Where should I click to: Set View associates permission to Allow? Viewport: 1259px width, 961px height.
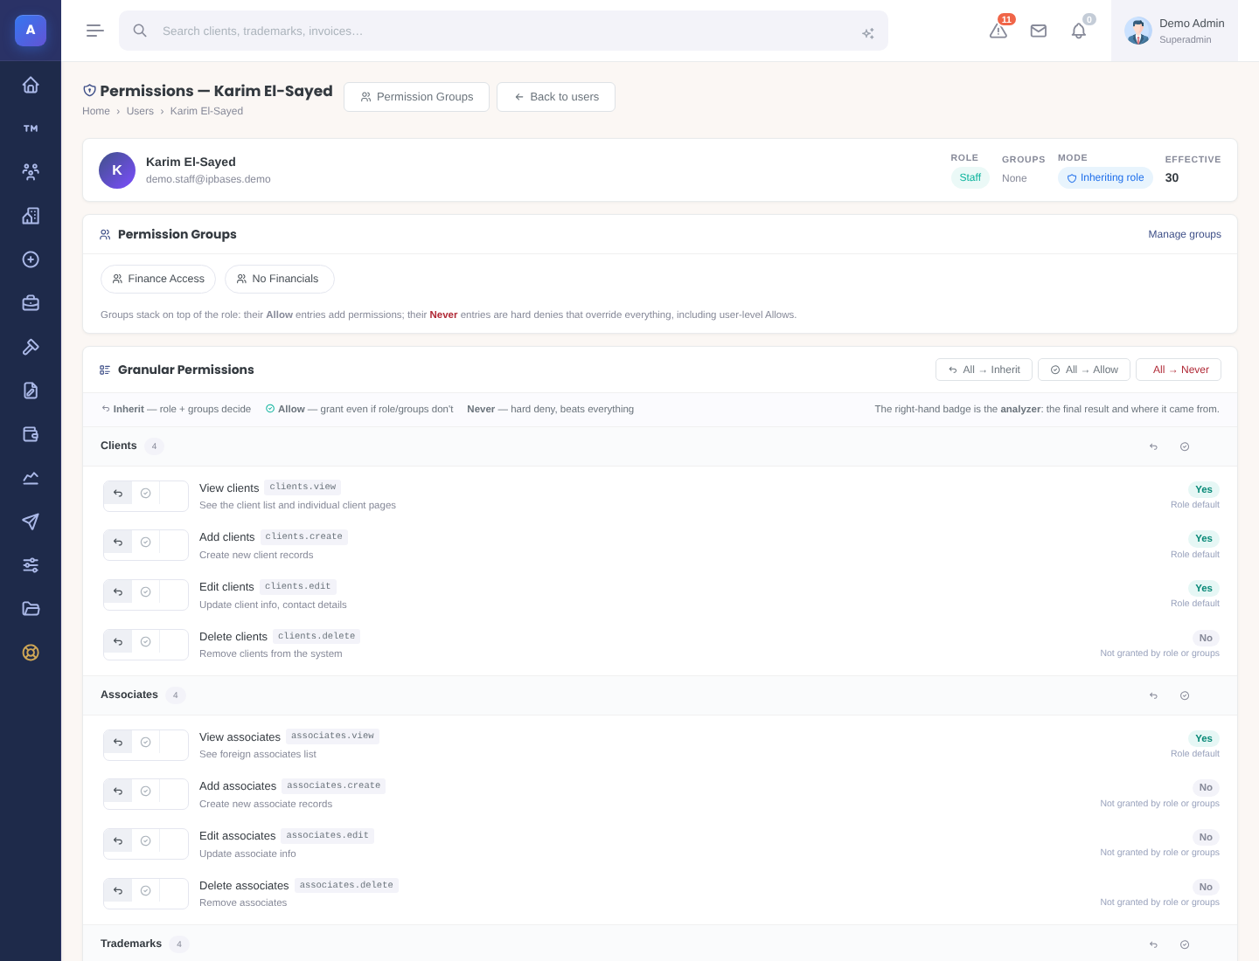(x=146, y=743)
